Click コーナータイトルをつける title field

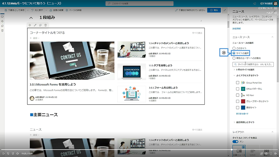tap(47, 33)
